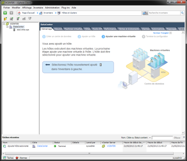The height and width of the screenshot is (161, 187).
Task: Click the tab scroll arrows at right
Action: point(183,29)
